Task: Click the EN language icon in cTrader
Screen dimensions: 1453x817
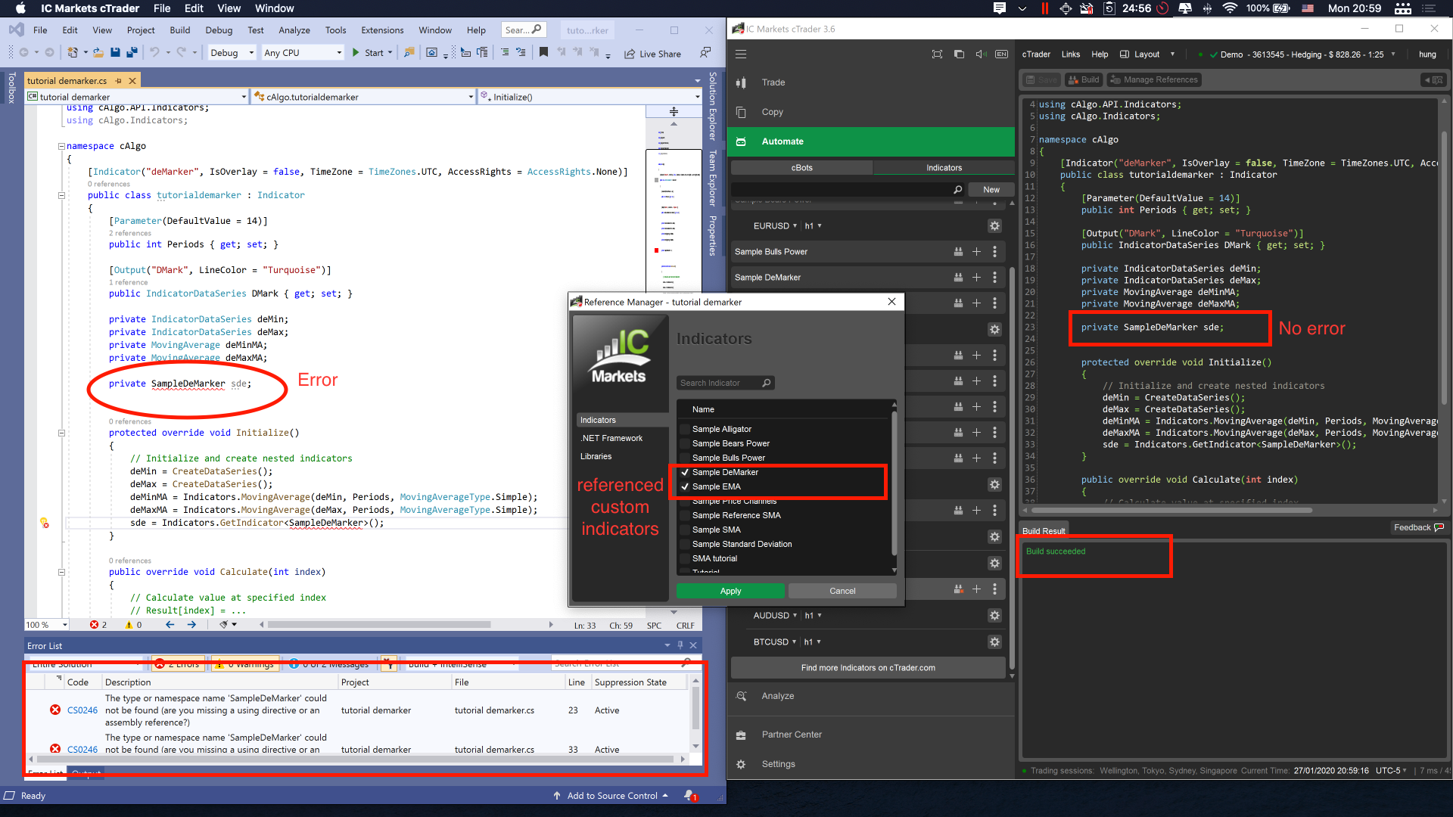Action: tap(1002, 54)
